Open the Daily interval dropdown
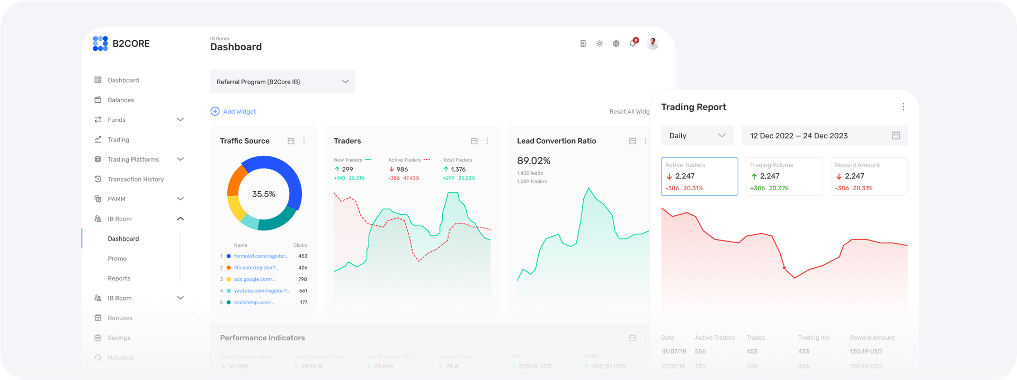The image size is (1017, 380). [x=698, y=136]
